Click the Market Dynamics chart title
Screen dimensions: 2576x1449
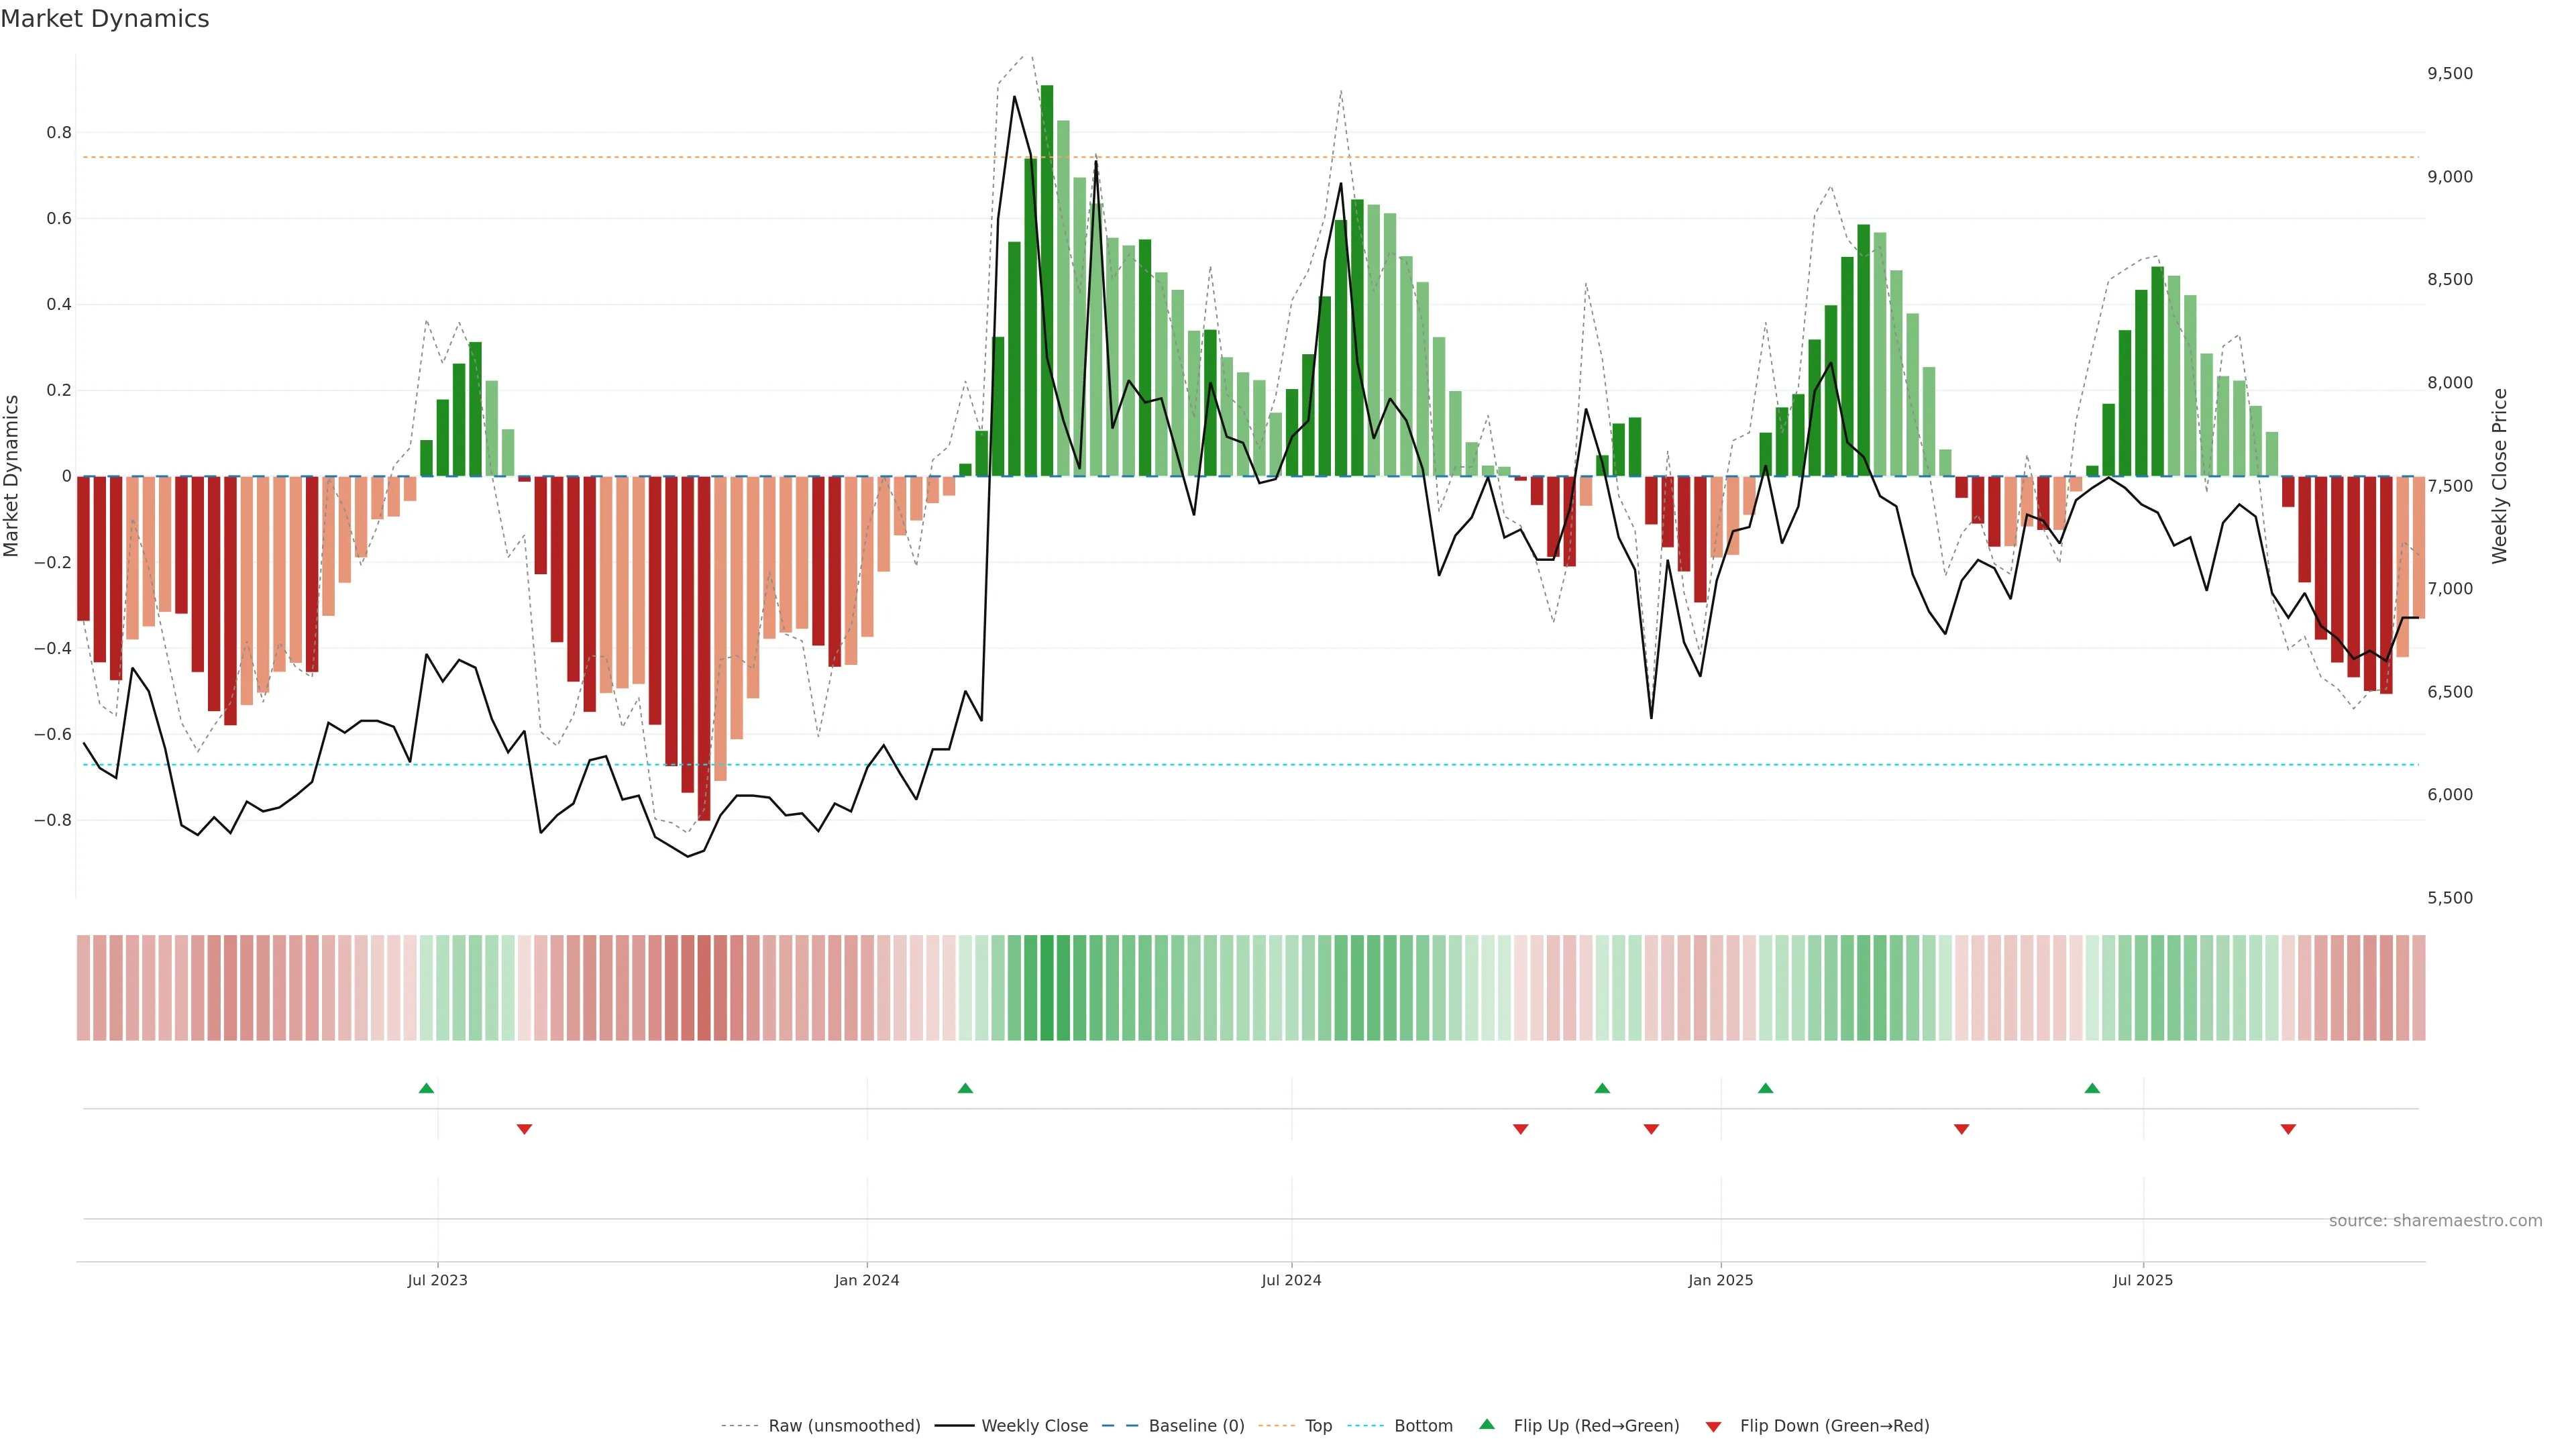click(105, 19)
